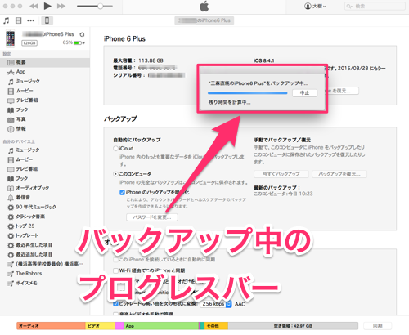Skip forward to the next track
The width and height of the screenshot is (409, 335).
pyautogui.click(x=61, y=6)
